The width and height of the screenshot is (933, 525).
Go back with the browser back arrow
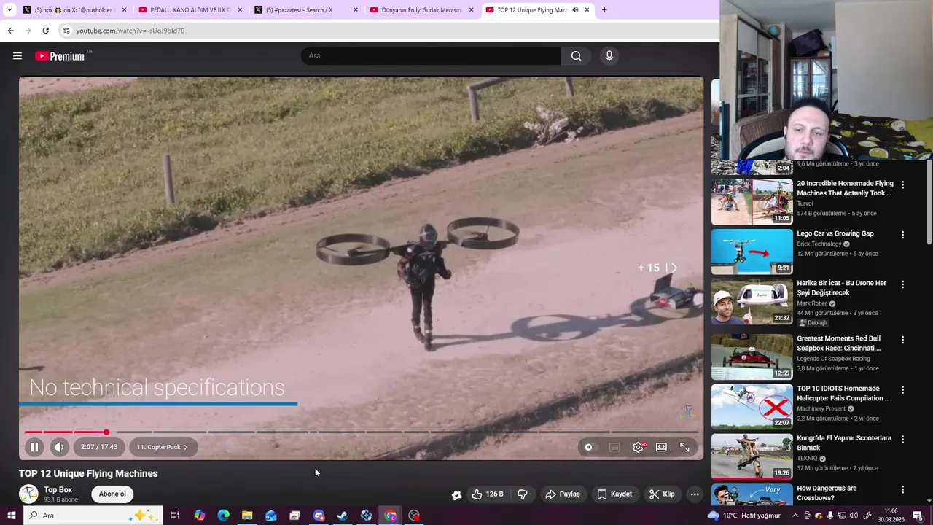[x=10, y=31]
